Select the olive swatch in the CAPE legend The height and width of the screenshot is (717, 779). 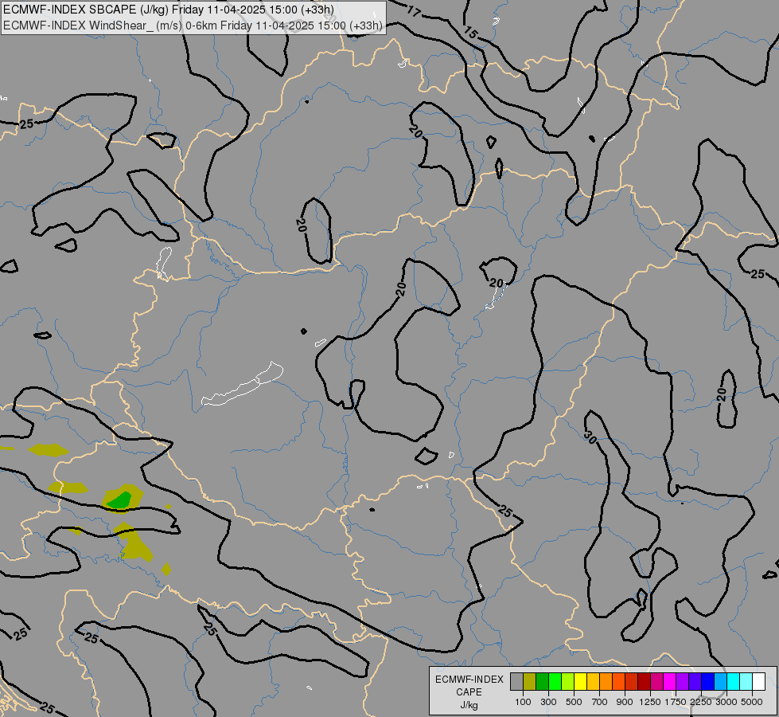530,681
